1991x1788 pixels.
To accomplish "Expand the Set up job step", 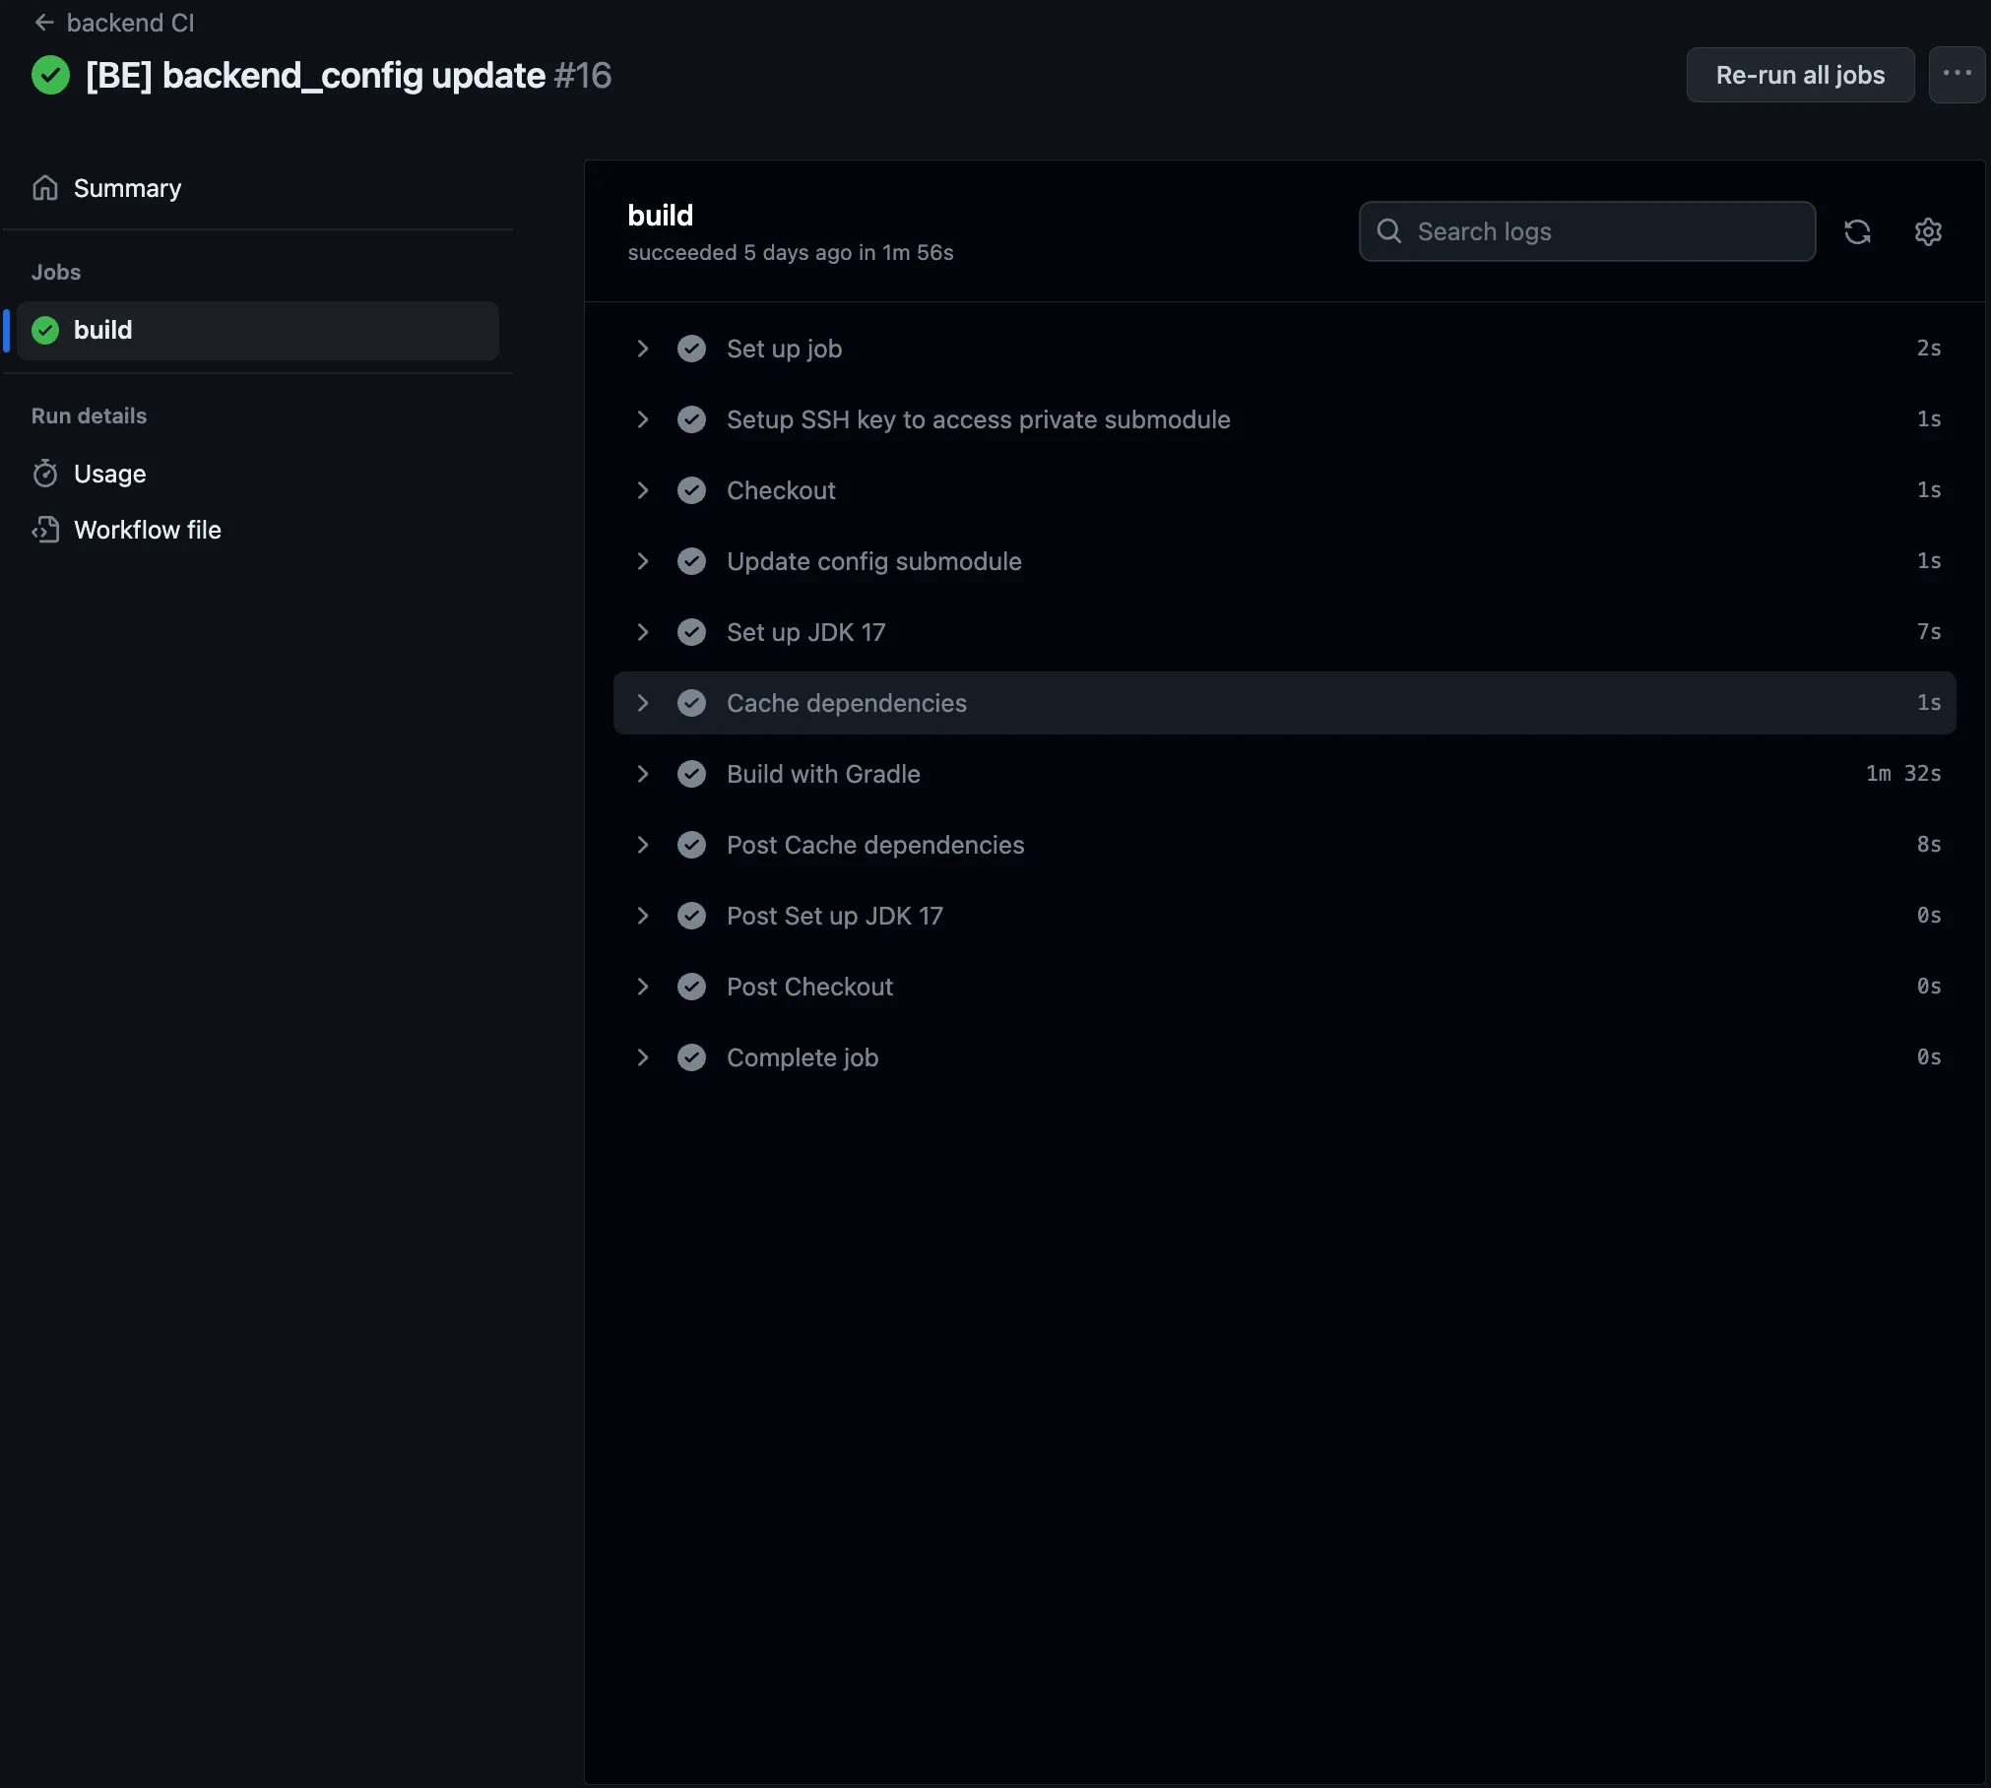I will pos(643,349).
